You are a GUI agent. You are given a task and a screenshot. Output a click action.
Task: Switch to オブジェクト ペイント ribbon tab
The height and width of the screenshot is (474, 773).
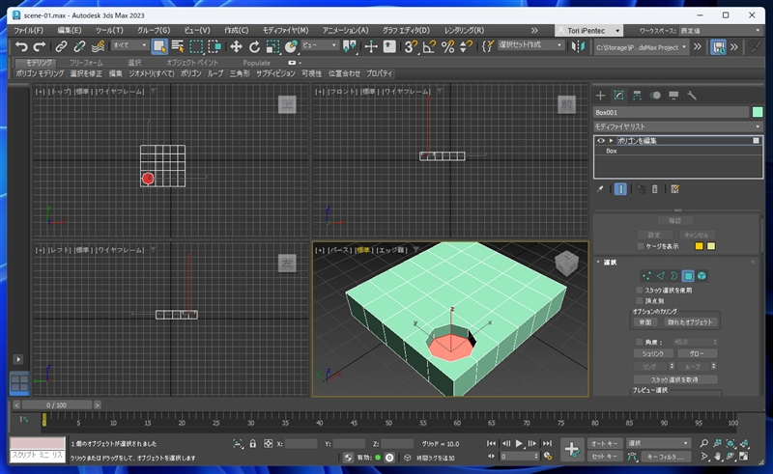point(191,63)
